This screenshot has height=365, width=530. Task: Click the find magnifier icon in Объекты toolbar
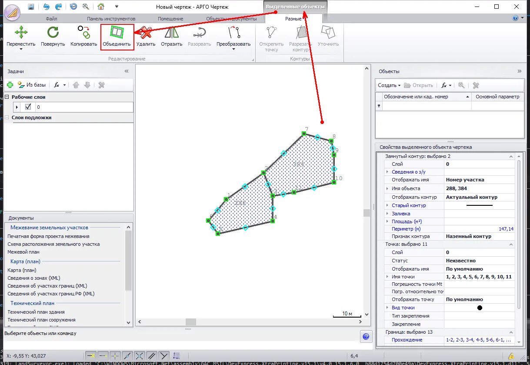[461, 85]
